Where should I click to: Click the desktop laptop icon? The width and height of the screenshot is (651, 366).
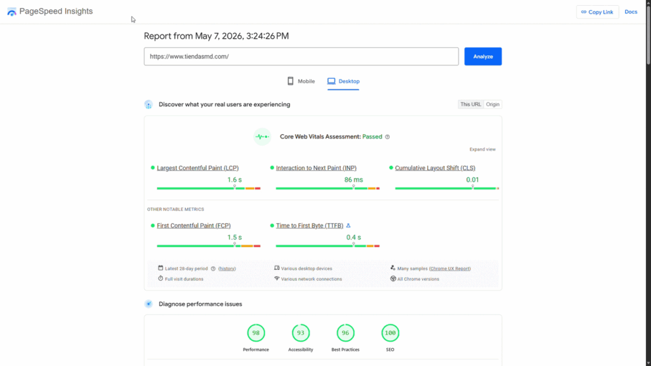[x=331, y=81]
